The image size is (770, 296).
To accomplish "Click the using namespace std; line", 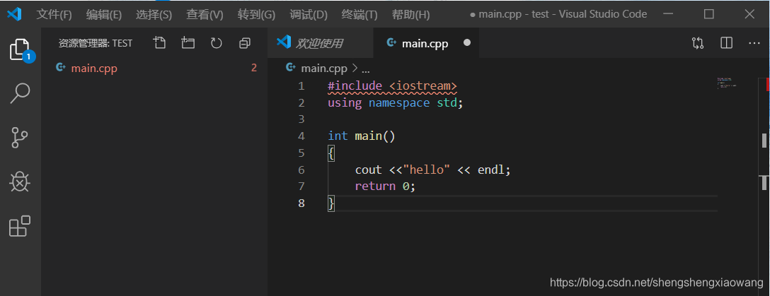I will pyautogui.click(x=396, y=103).
